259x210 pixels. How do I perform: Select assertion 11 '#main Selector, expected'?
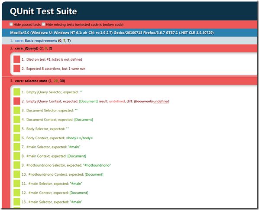(52, 184)
